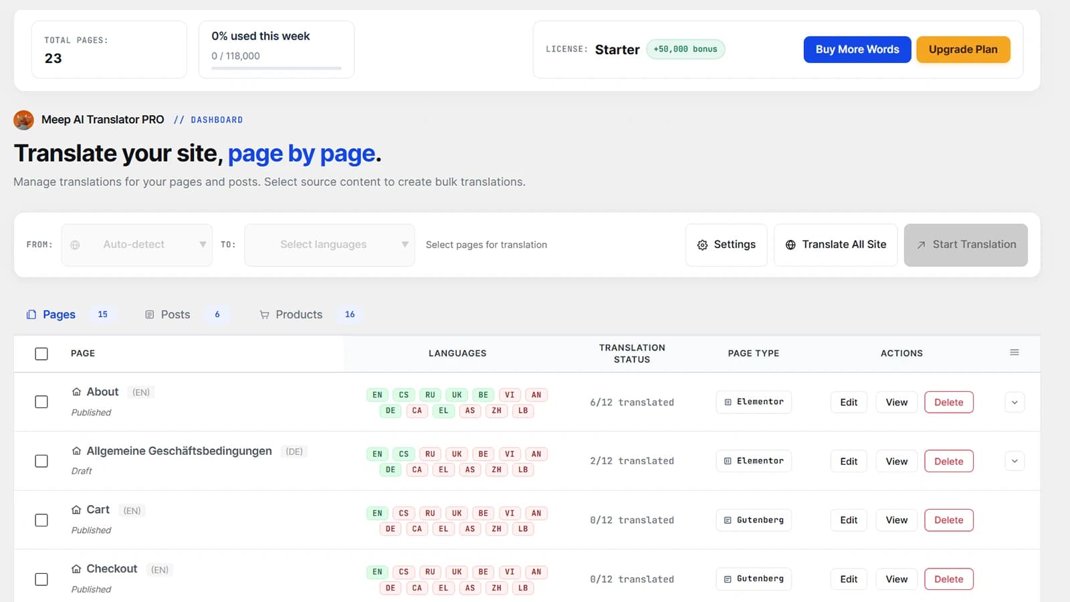The height and width of the screenshot is (602, 1070).
Task: Click the Total Pages 23 card
Action: pos(109,49)
